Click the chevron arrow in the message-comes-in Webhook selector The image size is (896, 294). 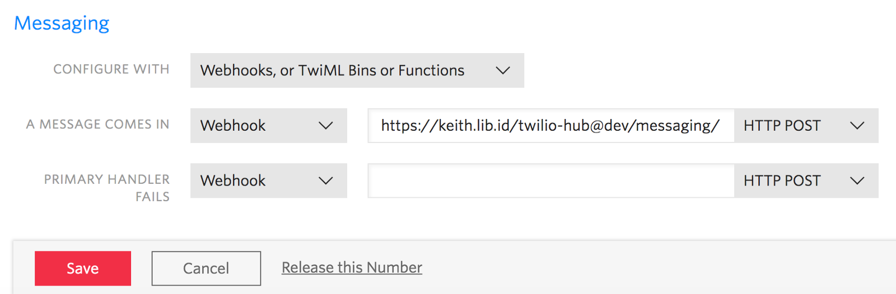tap(326, 126)
